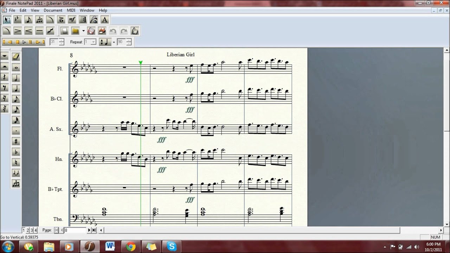This screenshot has height=253, width=450.
Task: Stop playback
Action: 18,42
